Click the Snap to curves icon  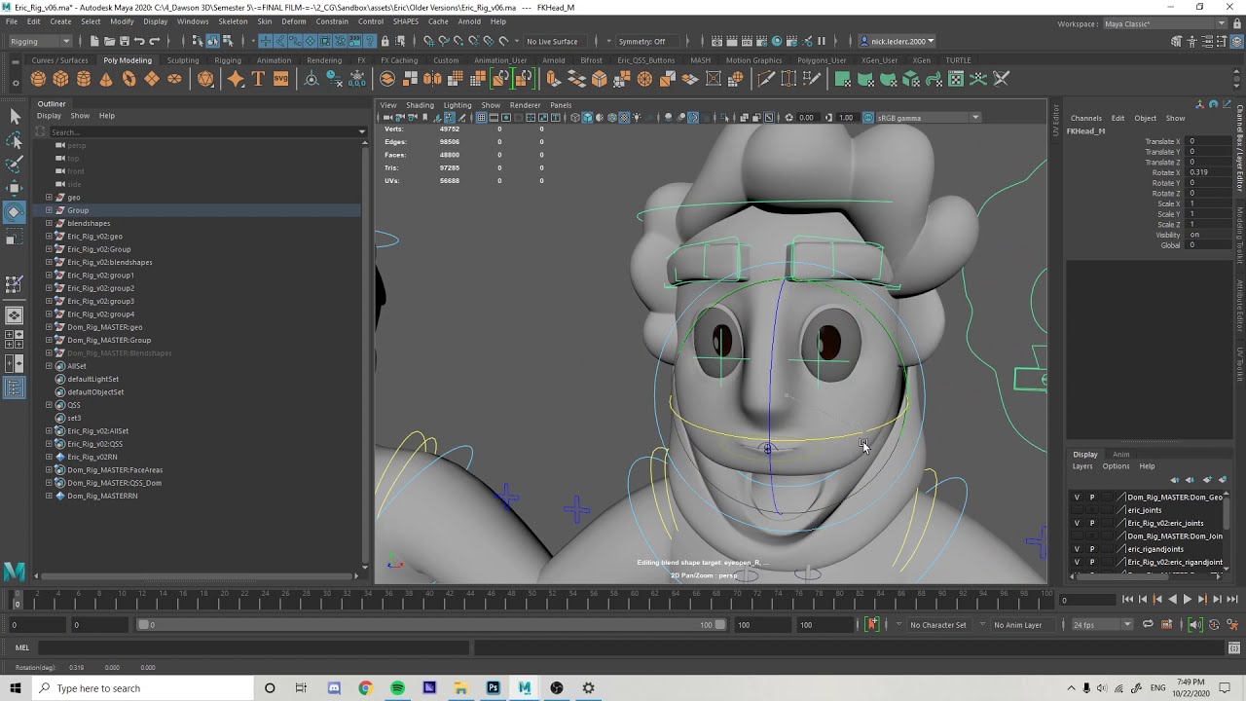444,41
